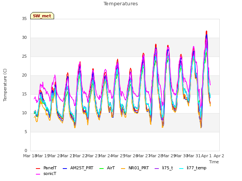The height and width of the screenshot is (181, 242).
Task: Toggle the sonicT series label
Action: click(x=50, y=173)
